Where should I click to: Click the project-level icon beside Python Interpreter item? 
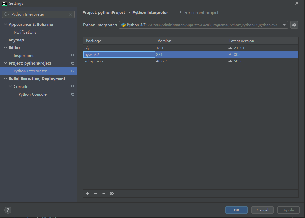tap(73, 71)
